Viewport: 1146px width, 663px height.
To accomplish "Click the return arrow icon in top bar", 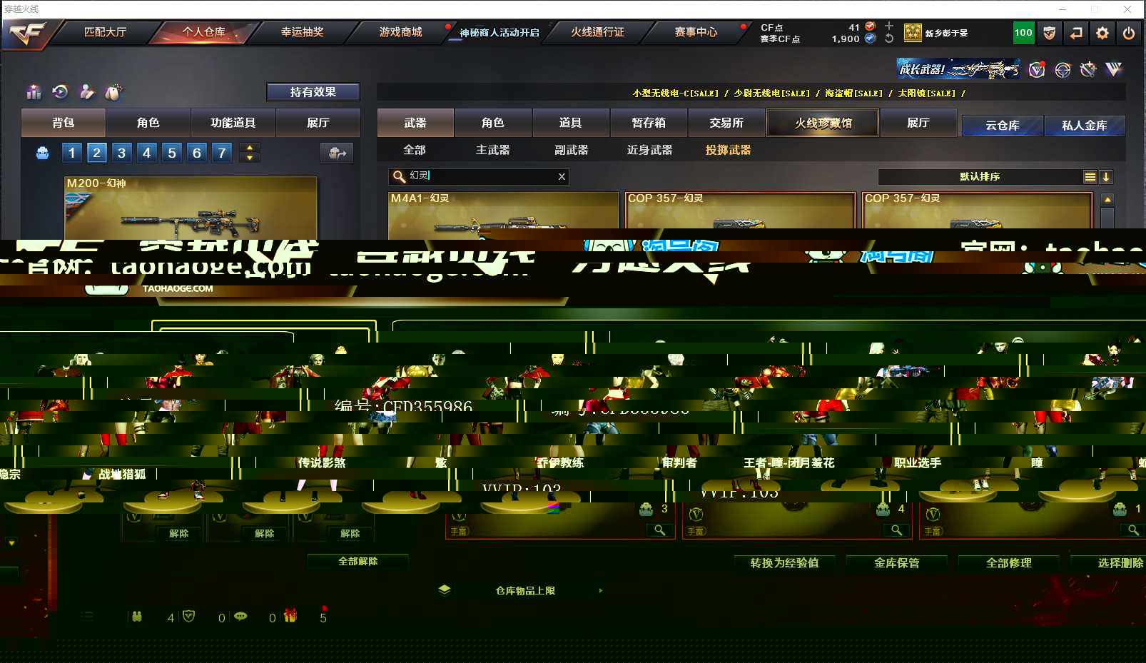I will click(1076, 33).
